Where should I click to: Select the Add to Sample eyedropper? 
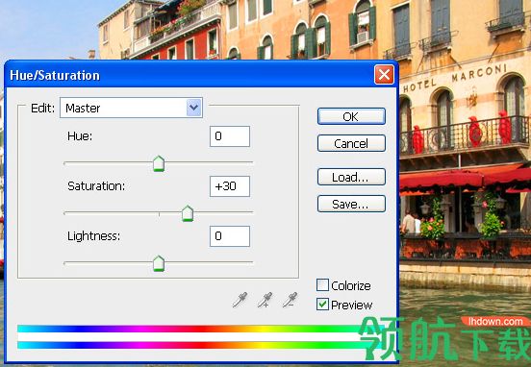(x=265, y=300)
